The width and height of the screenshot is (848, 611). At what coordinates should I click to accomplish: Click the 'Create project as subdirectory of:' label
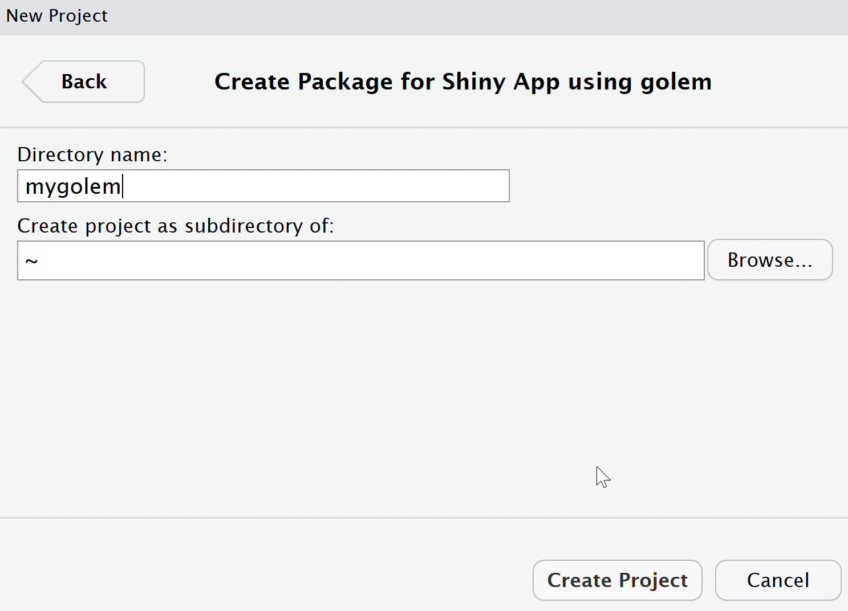(175, 226)
